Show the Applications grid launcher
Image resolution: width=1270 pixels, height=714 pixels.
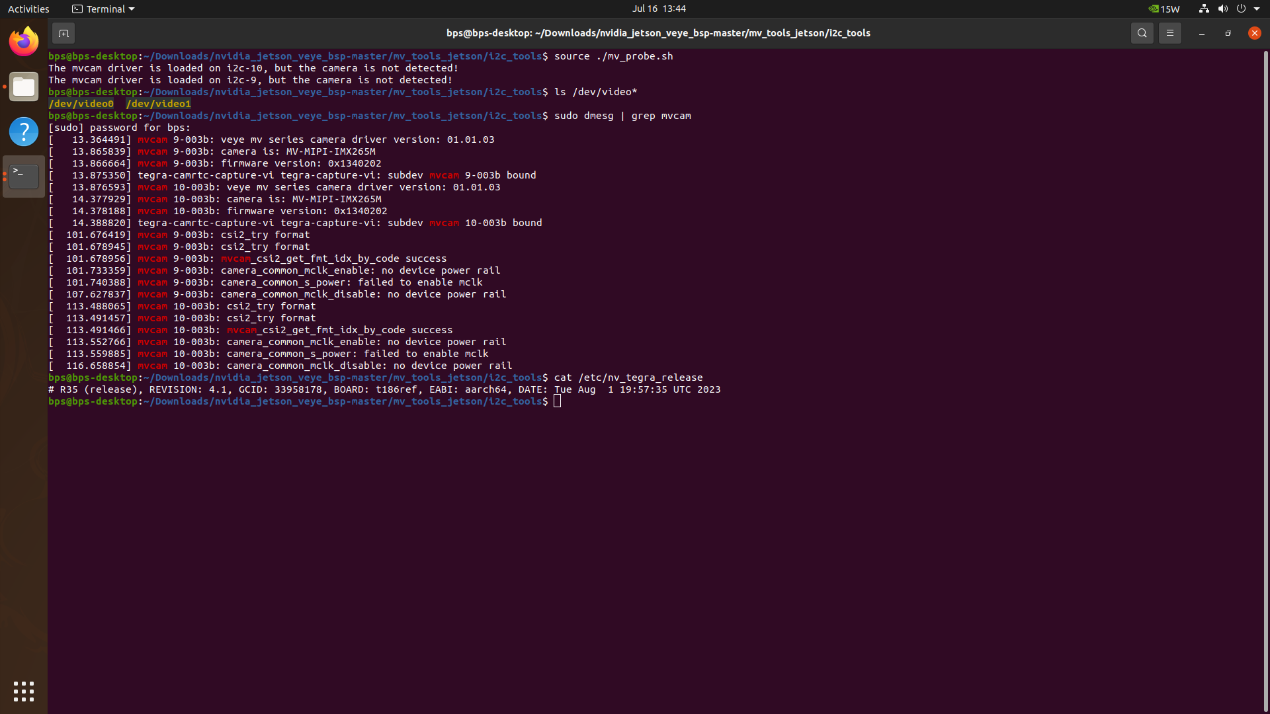click(x=23, y=691)
